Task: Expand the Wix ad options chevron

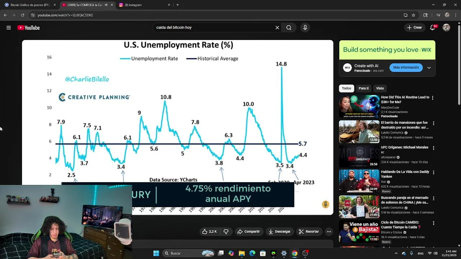Action: 429,68
